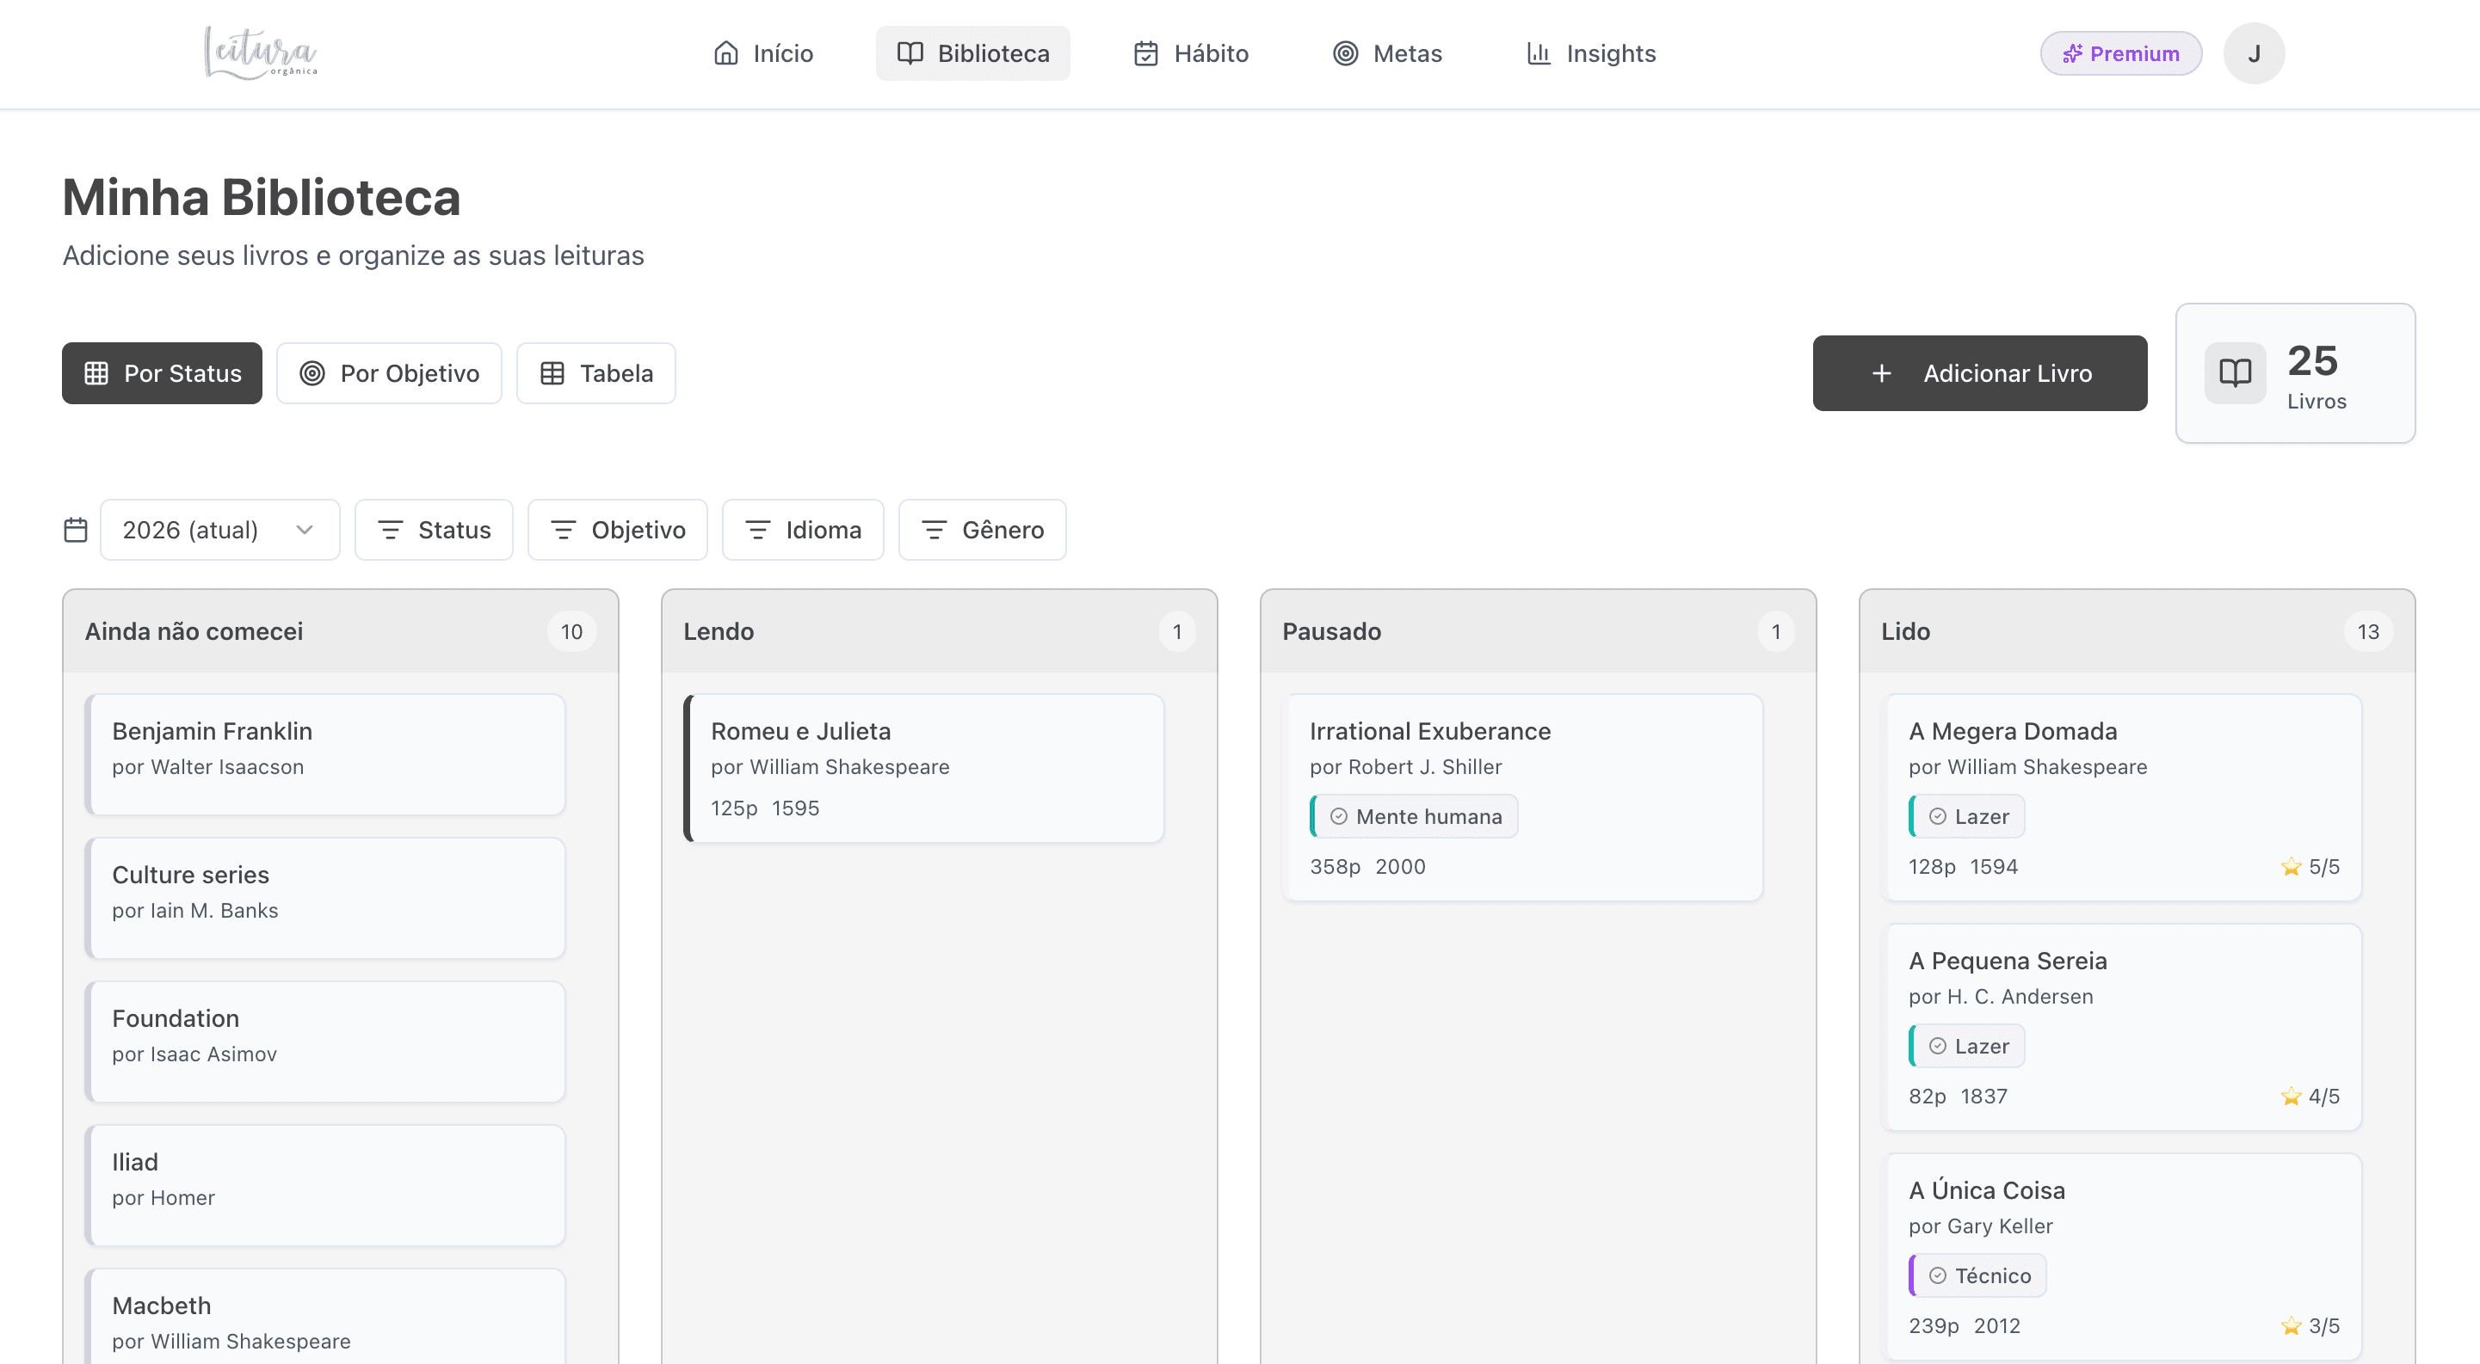Click the star rating on A Pequena Sereia

[x=2310, y=1097]
